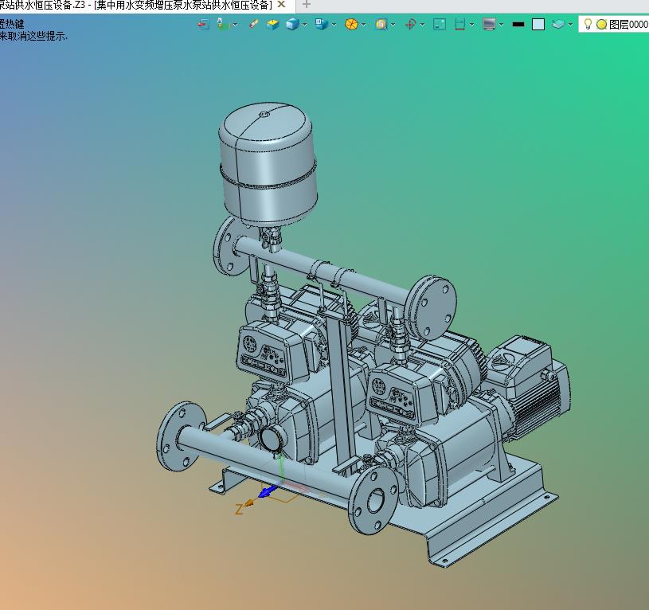Screen dimensions: 649x610
Task: Add a new tab with plus button
Action: click(307, 5)
